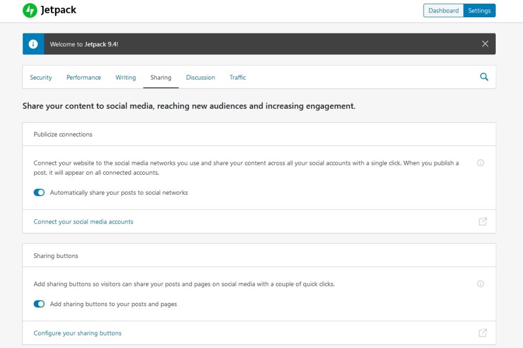Click the Settings button
The image size is (523, 348).
tap(479, 10)
